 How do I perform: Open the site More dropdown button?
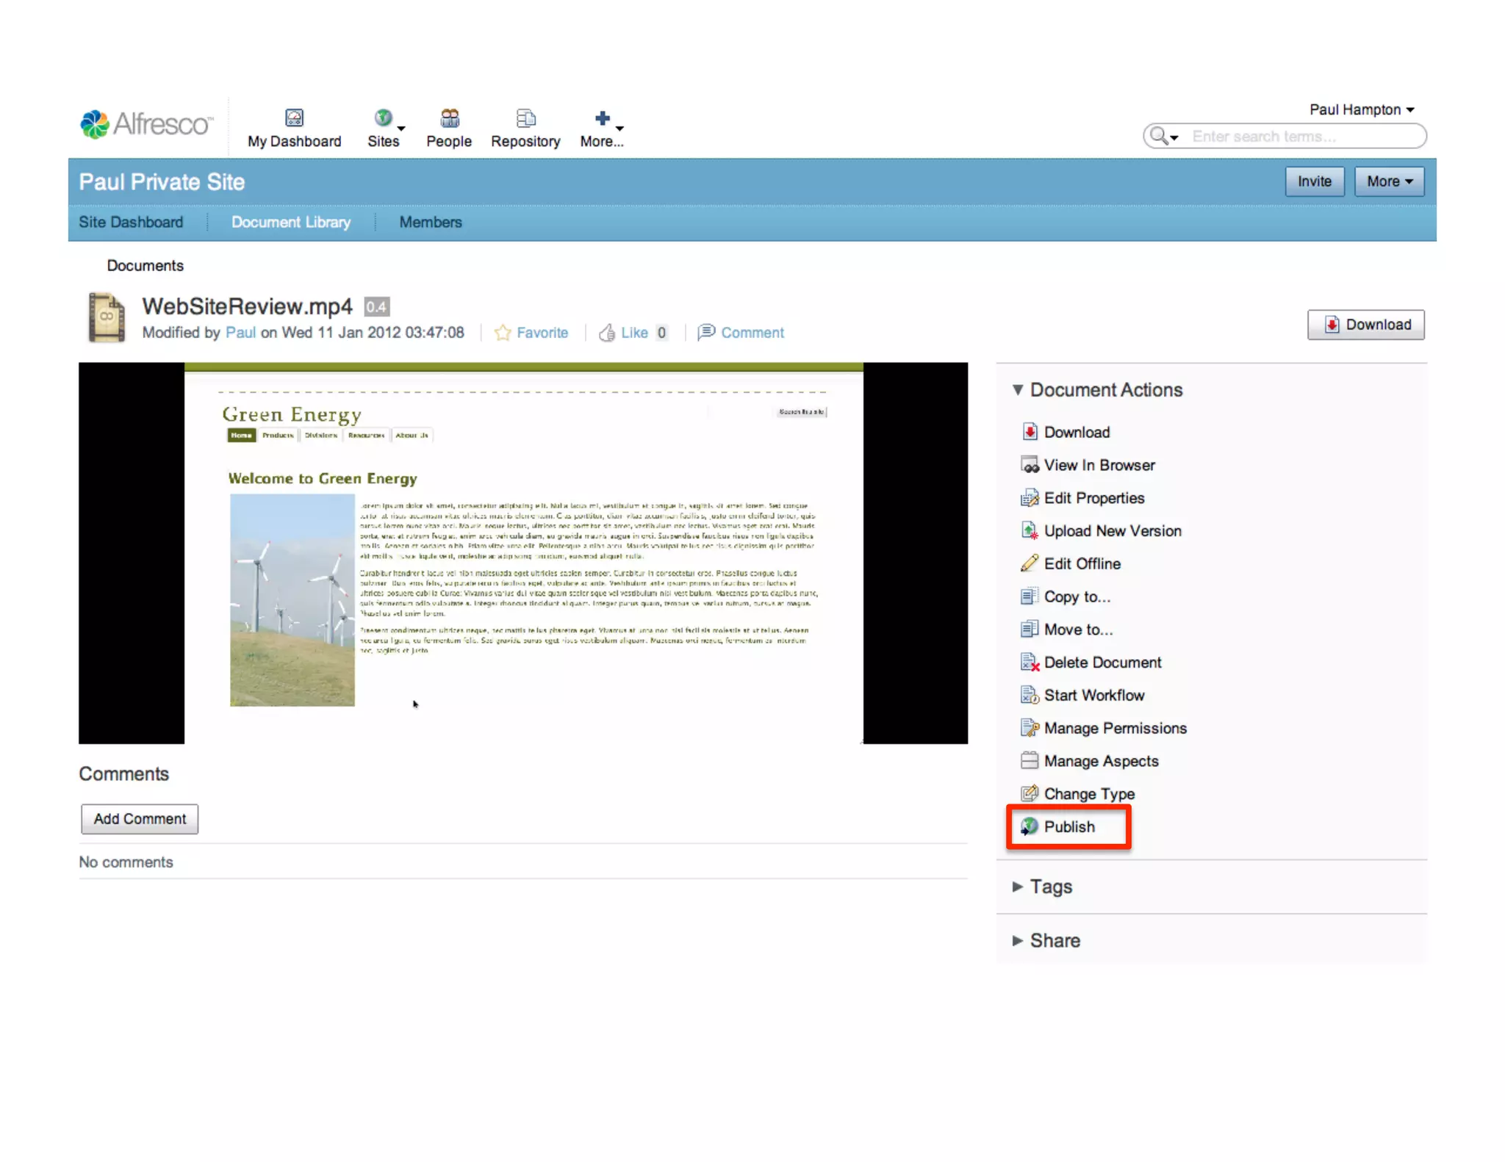[x=1389, y=181]
